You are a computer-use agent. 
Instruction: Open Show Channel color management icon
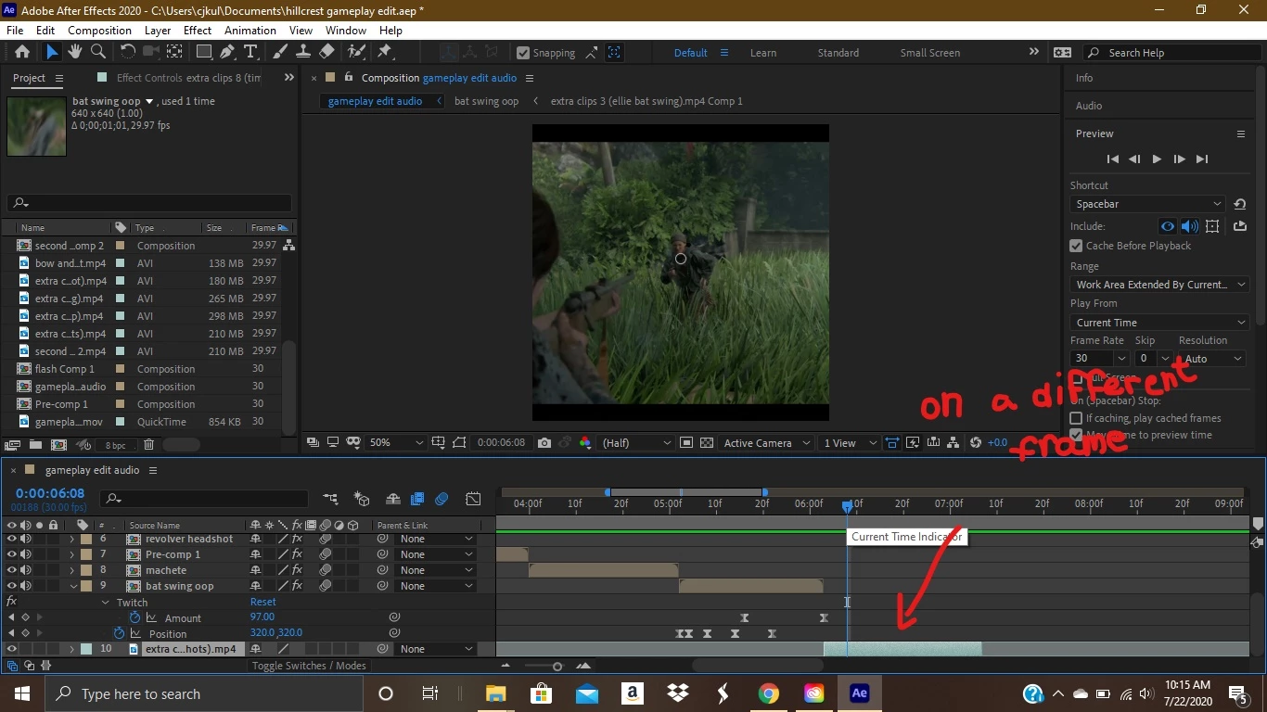(x=585, y=443)
